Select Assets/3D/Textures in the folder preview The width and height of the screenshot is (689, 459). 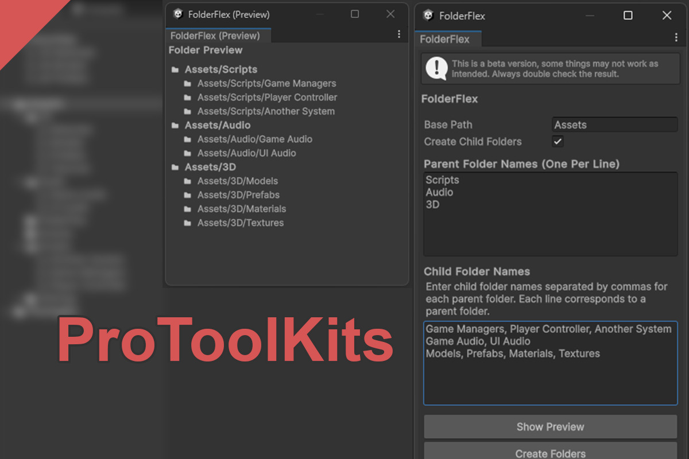[241, 223]
